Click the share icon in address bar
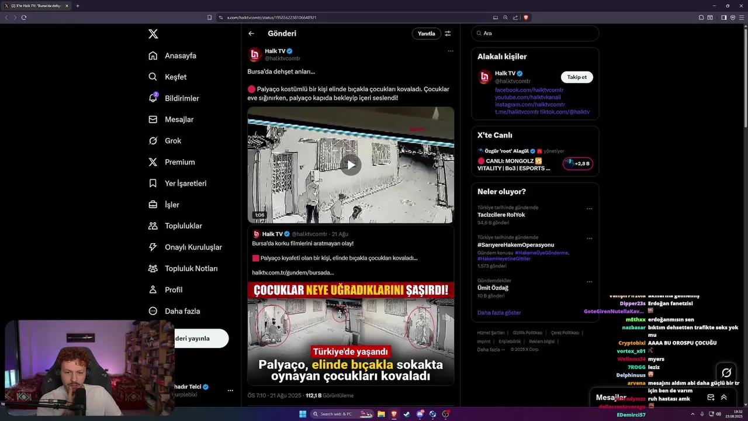The width and height of the screenshot is (748, 421). click(x=515, y=18)
